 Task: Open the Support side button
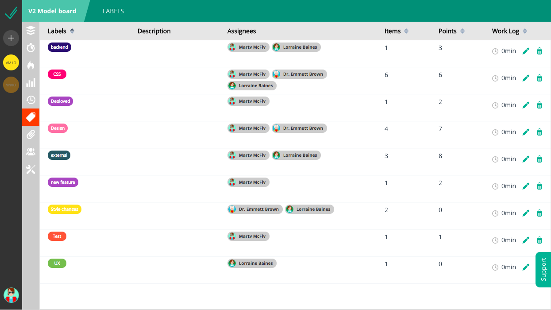543,270
